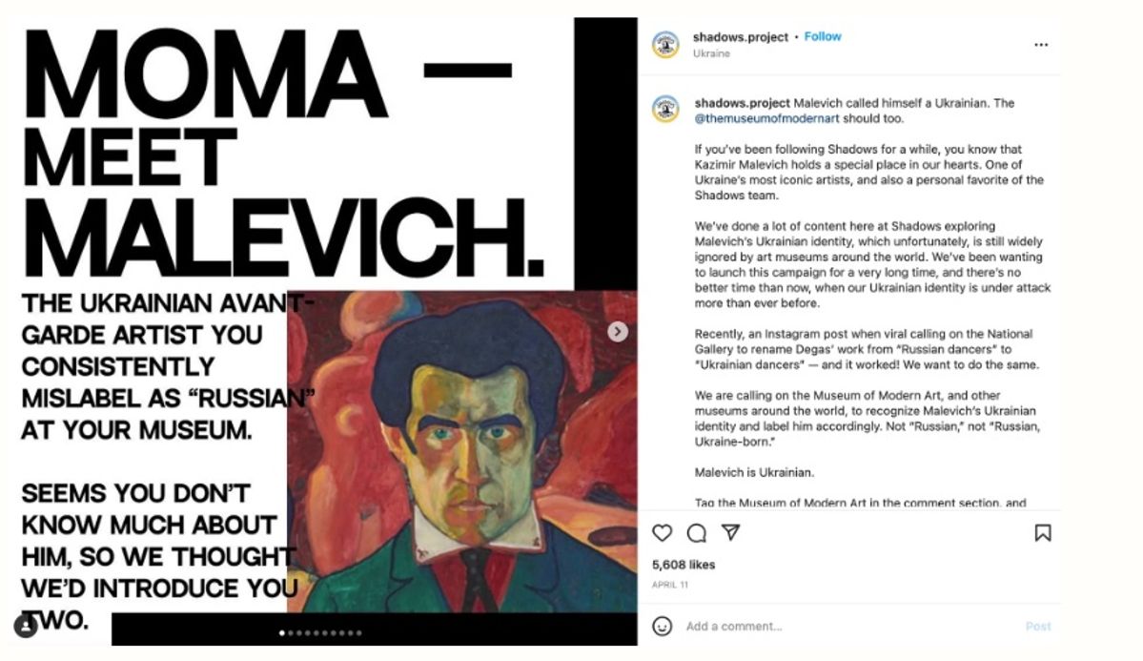Open shadows.project avatar in header
1143x661 pixels.
(x=665, y=45)
